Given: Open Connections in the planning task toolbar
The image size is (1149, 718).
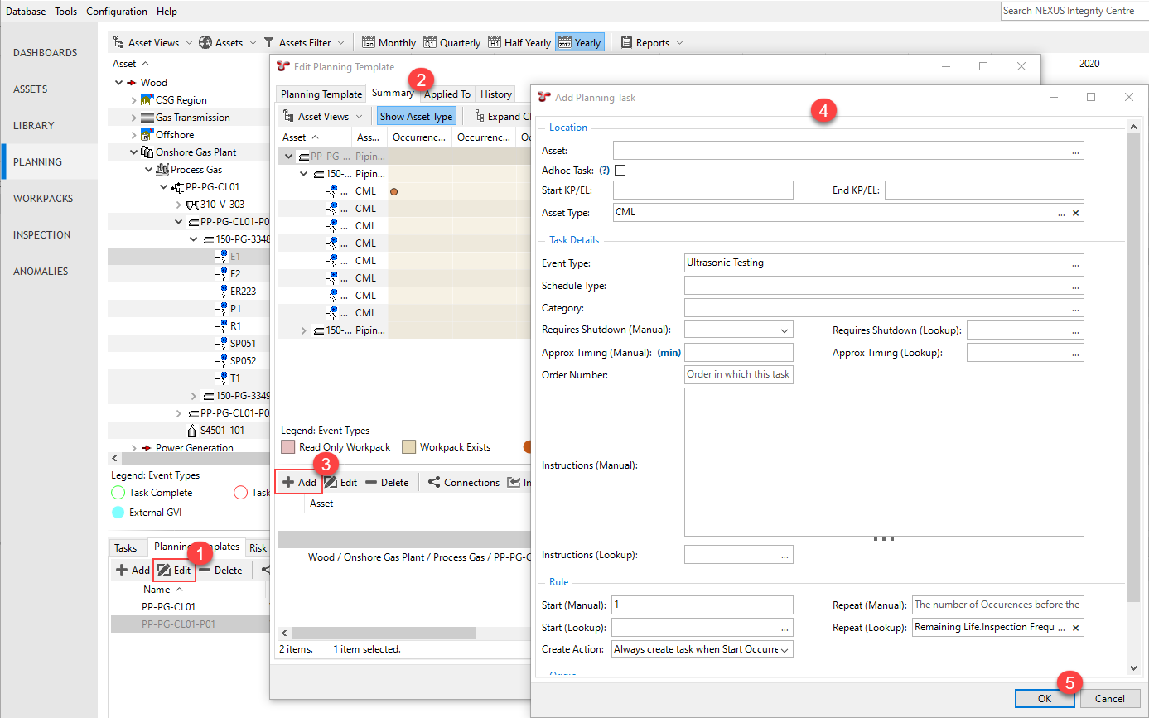Looking at the screenshot, I should [x=464, y=482].
